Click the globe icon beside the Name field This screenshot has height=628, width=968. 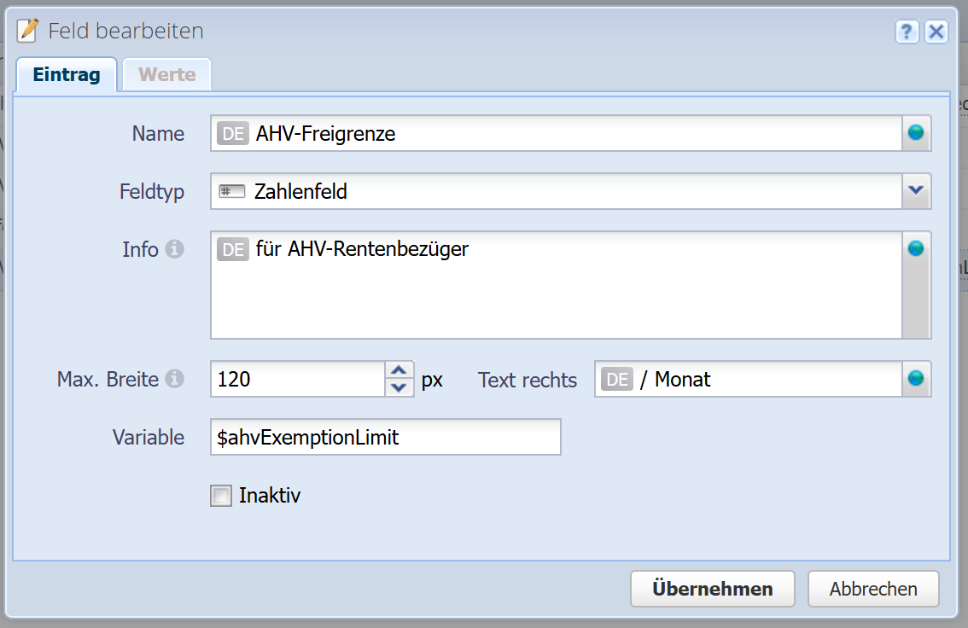pyautogui.click(x=916, y=133)
